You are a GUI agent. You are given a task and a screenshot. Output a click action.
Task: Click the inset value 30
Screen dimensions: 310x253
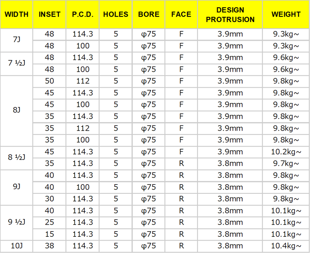tap(49, 199)
